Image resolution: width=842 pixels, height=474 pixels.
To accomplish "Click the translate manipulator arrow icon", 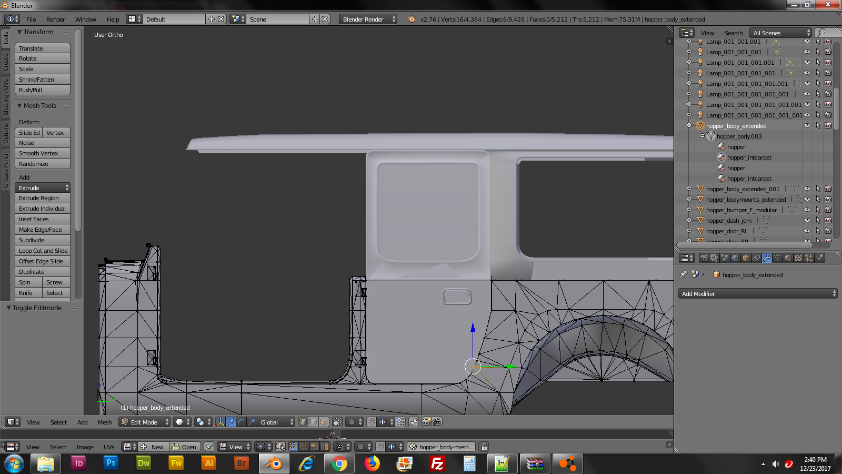I will pos(231,422).
